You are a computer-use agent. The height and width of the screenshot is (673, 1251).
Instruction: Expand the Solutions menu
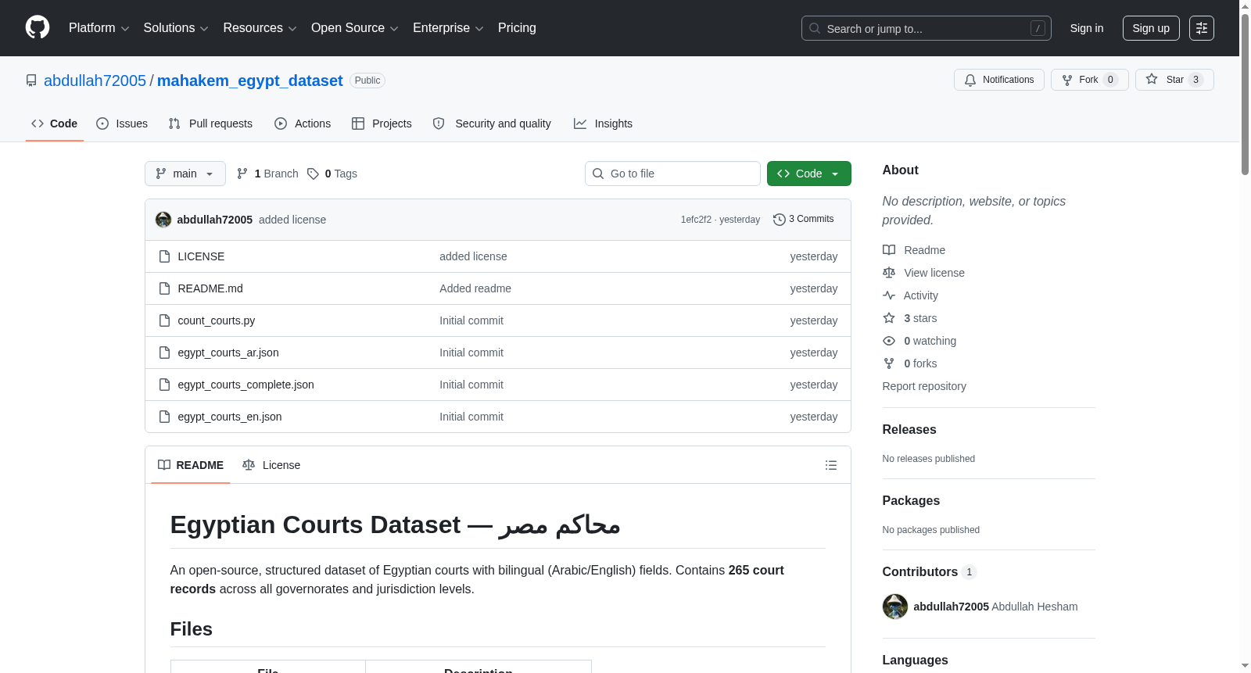(176, 28)
